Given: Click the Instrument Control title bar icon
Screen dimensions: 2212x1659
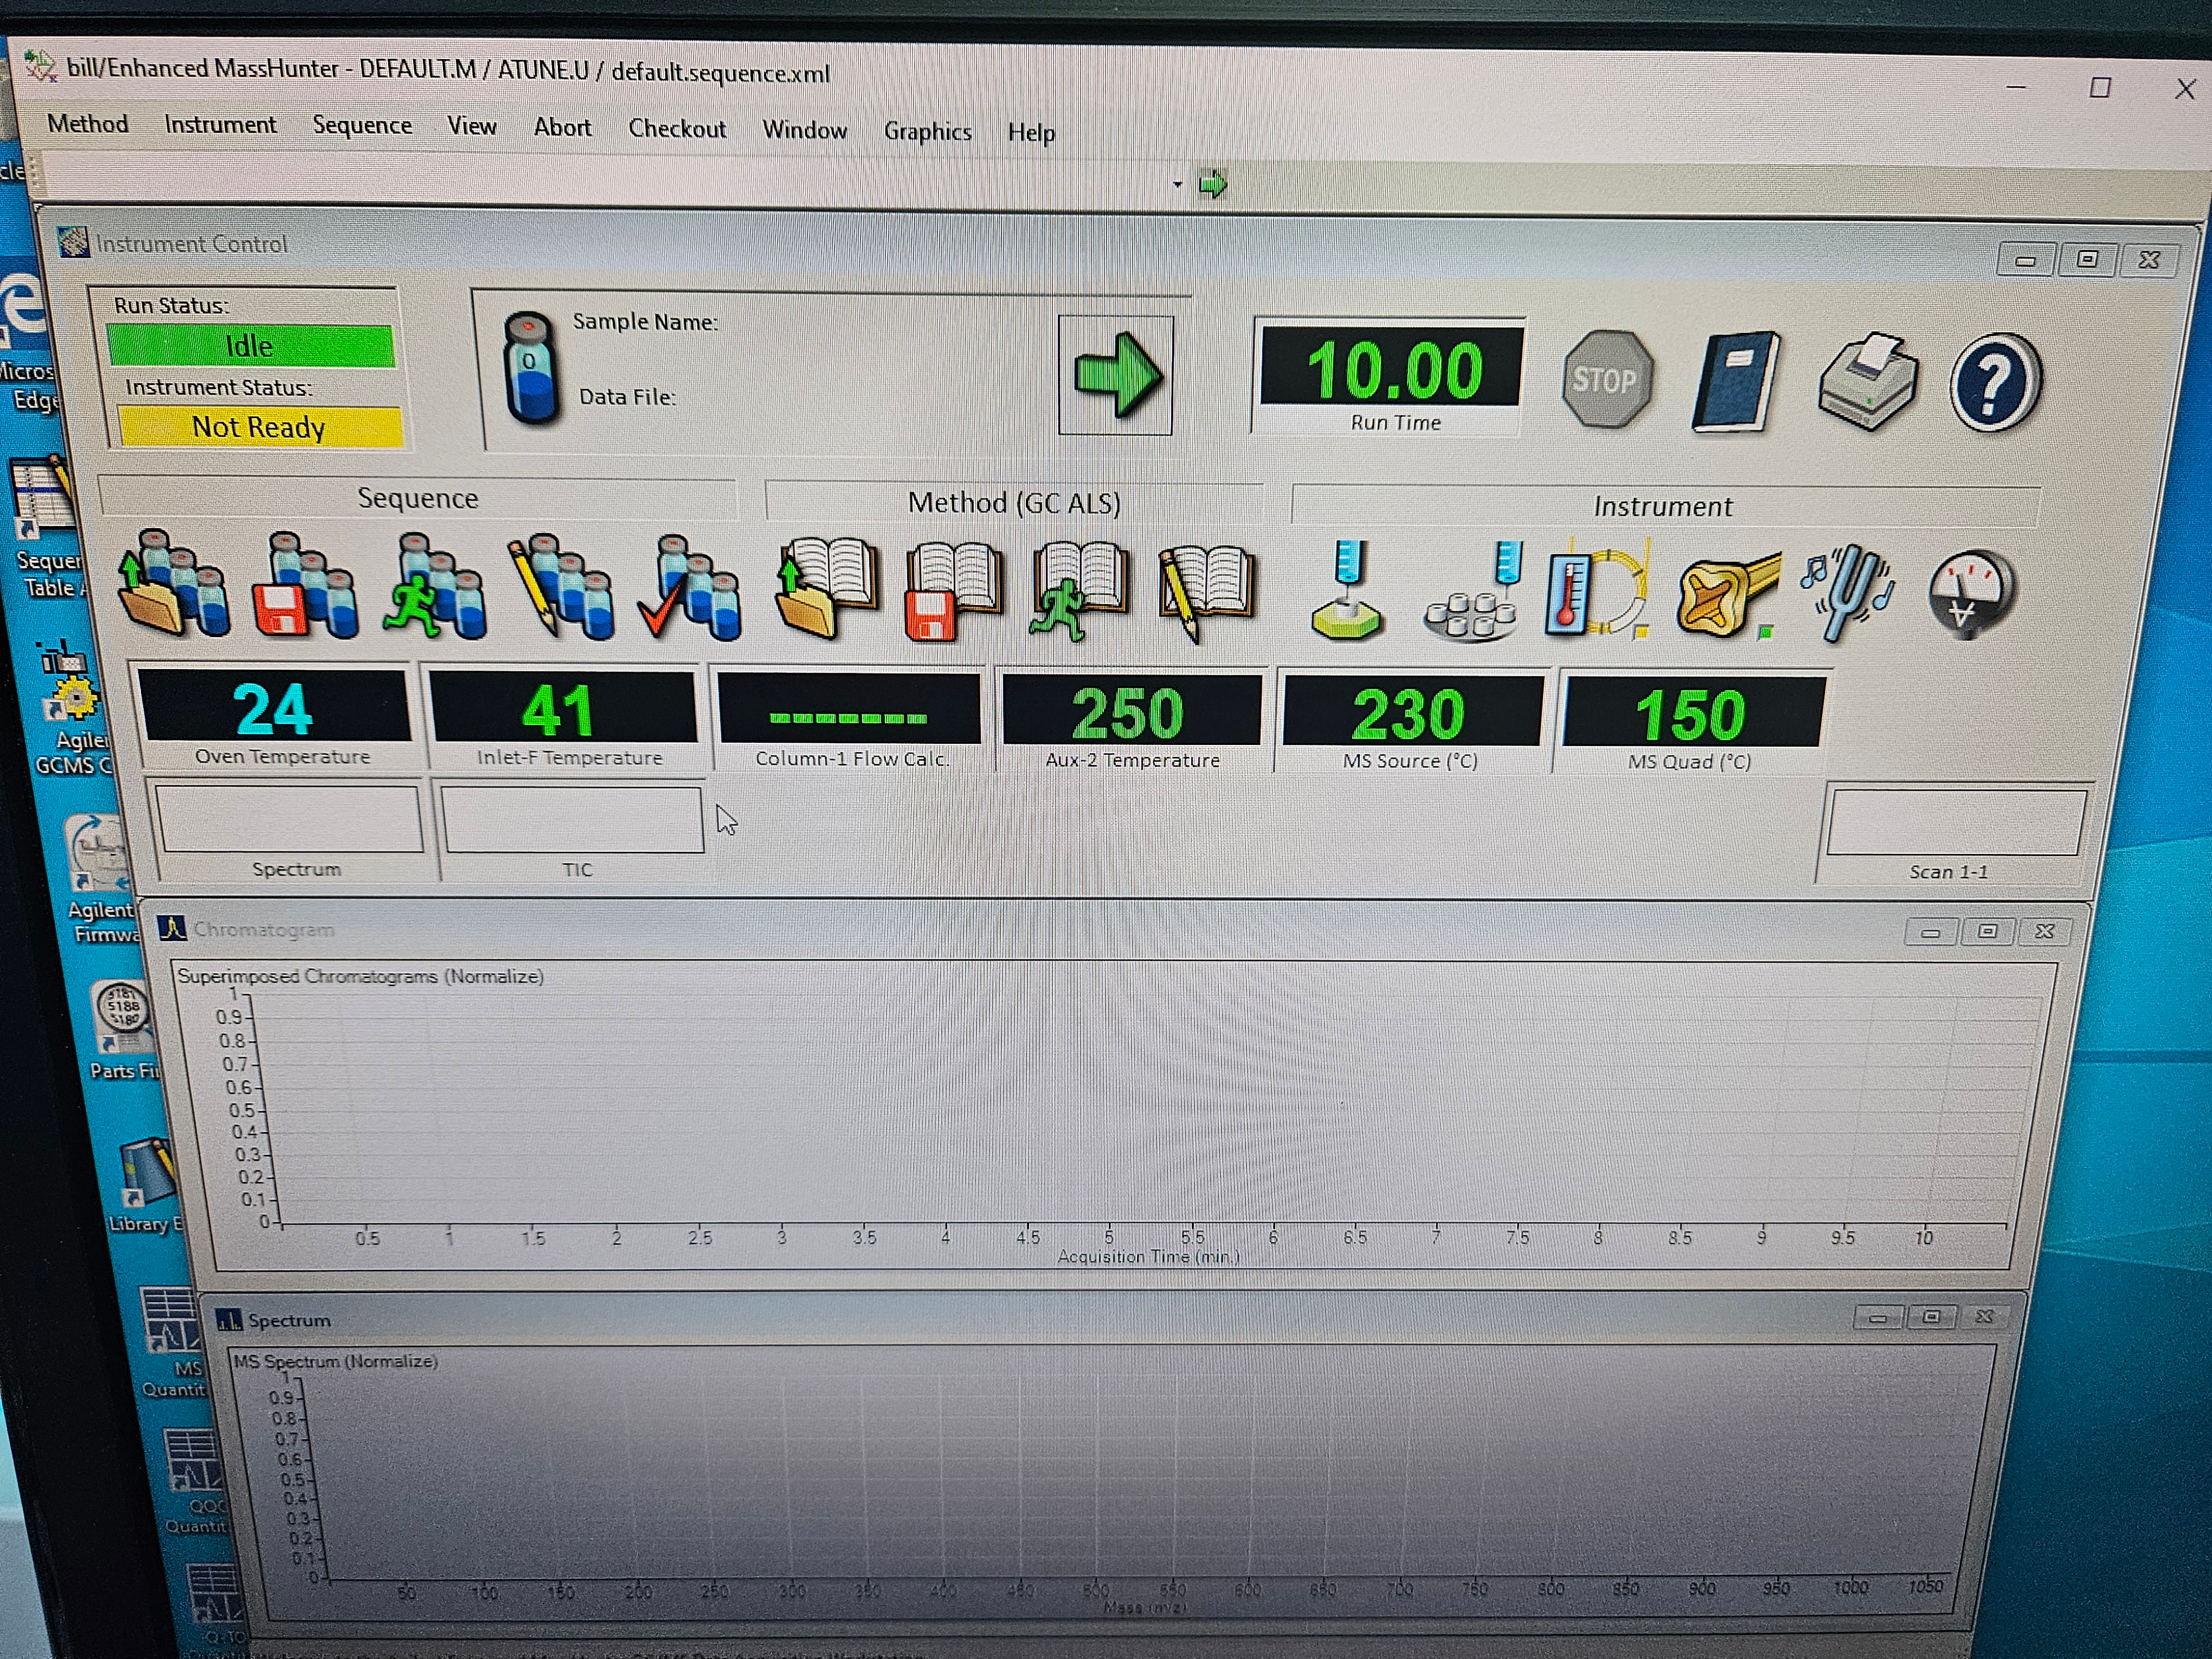Looking at the screenshot, I should pos(73,242).
